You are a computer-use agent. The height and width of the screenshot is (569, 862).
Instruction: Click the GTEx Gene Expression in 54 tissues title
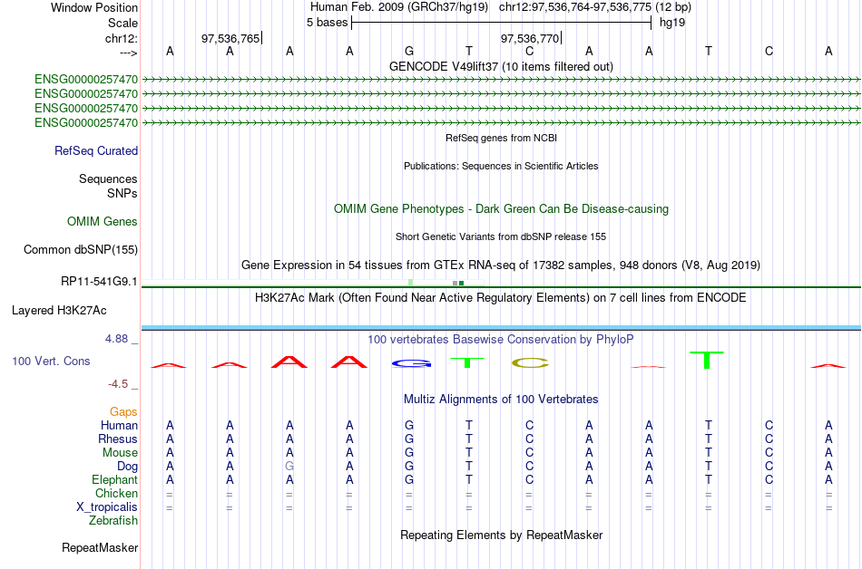[x=500, y=265]
